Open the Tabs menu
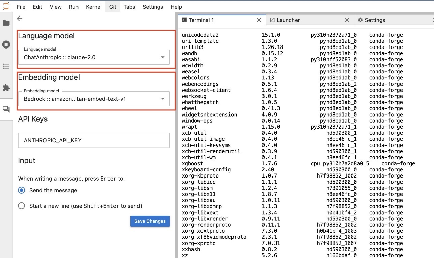Viewport: 434px width, 258px height. pos(129,7)
